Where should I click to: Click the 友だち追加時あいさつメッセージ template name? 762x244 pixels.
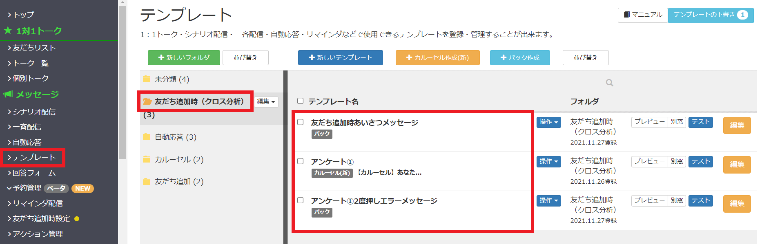[x=364, y=123]
